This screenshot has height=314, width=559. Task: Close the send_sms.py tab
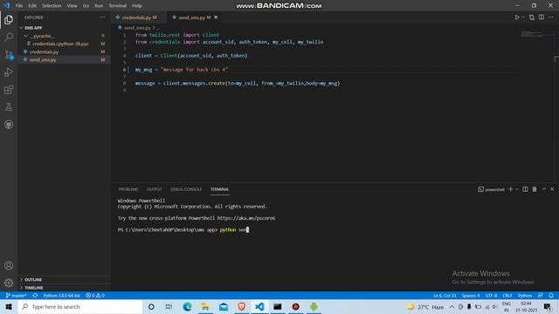click(x=216, y=17)
